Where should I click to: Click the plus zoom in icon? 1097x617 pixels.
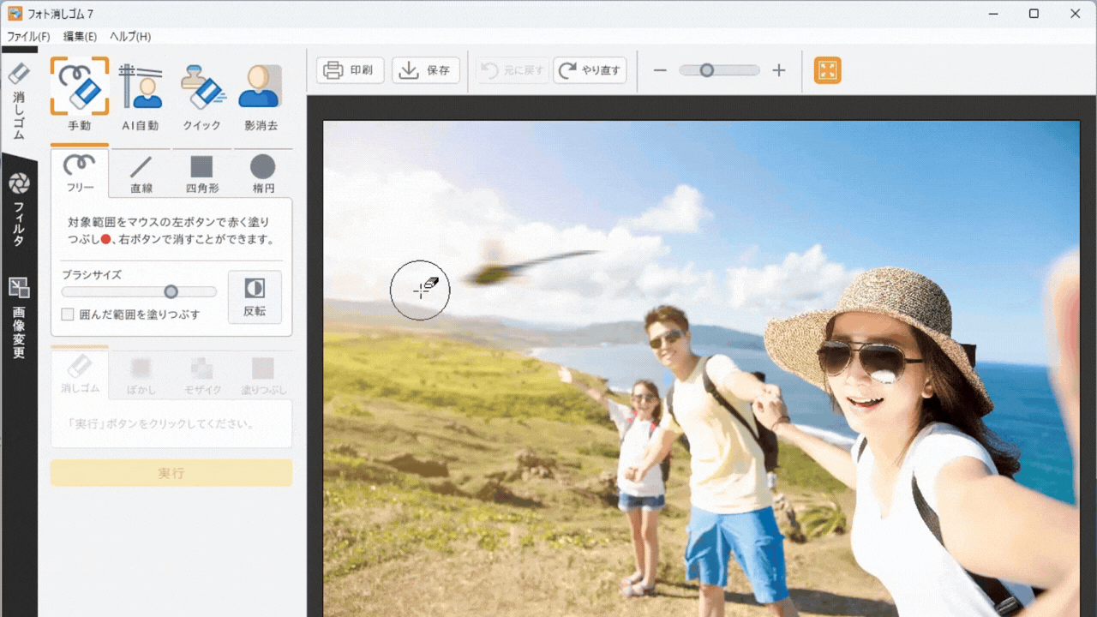click(x=778, y=70)
